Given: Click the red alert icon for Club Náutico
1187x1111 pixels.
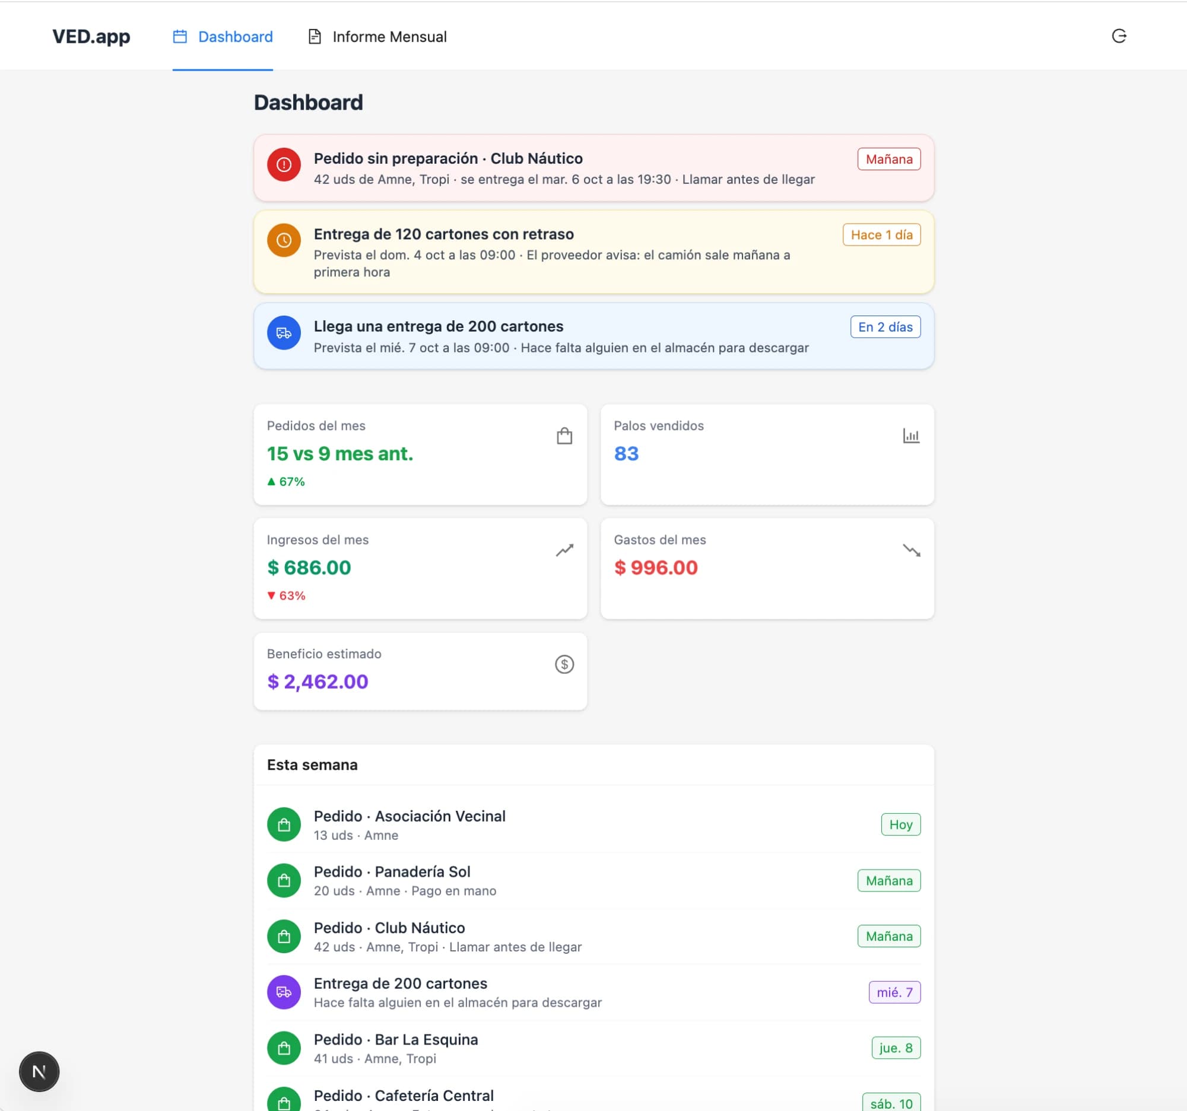Looking at the screenshot, I should coord(284,165).
